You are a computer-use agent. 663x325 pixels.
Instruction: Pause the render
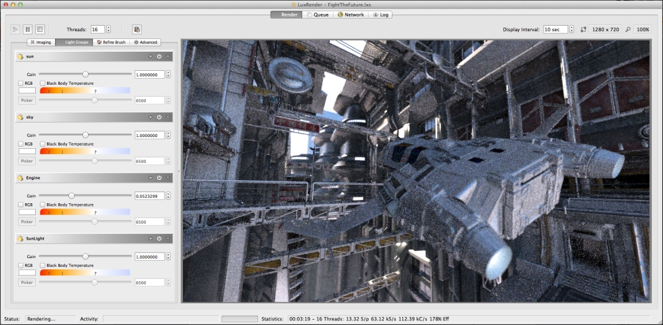(x=27, y=30)
